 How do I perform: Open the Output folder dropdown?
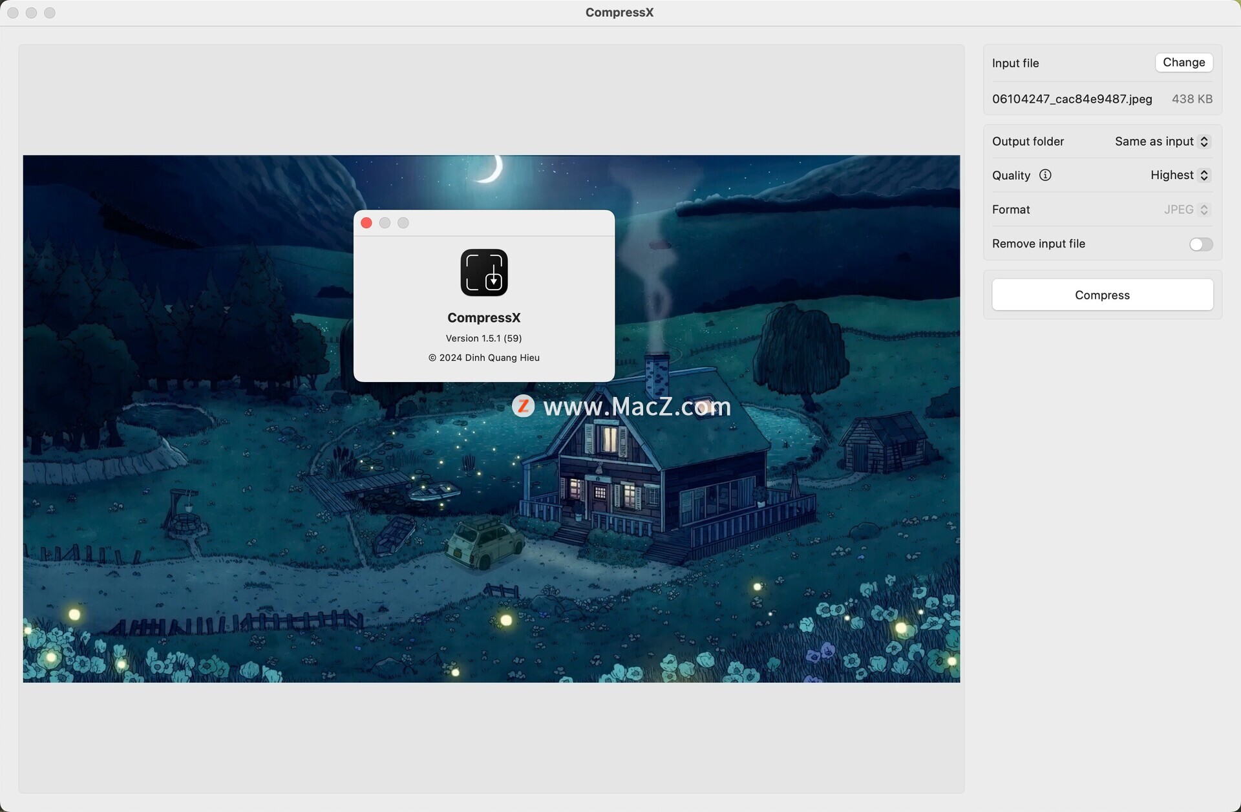pos(1162,142)
